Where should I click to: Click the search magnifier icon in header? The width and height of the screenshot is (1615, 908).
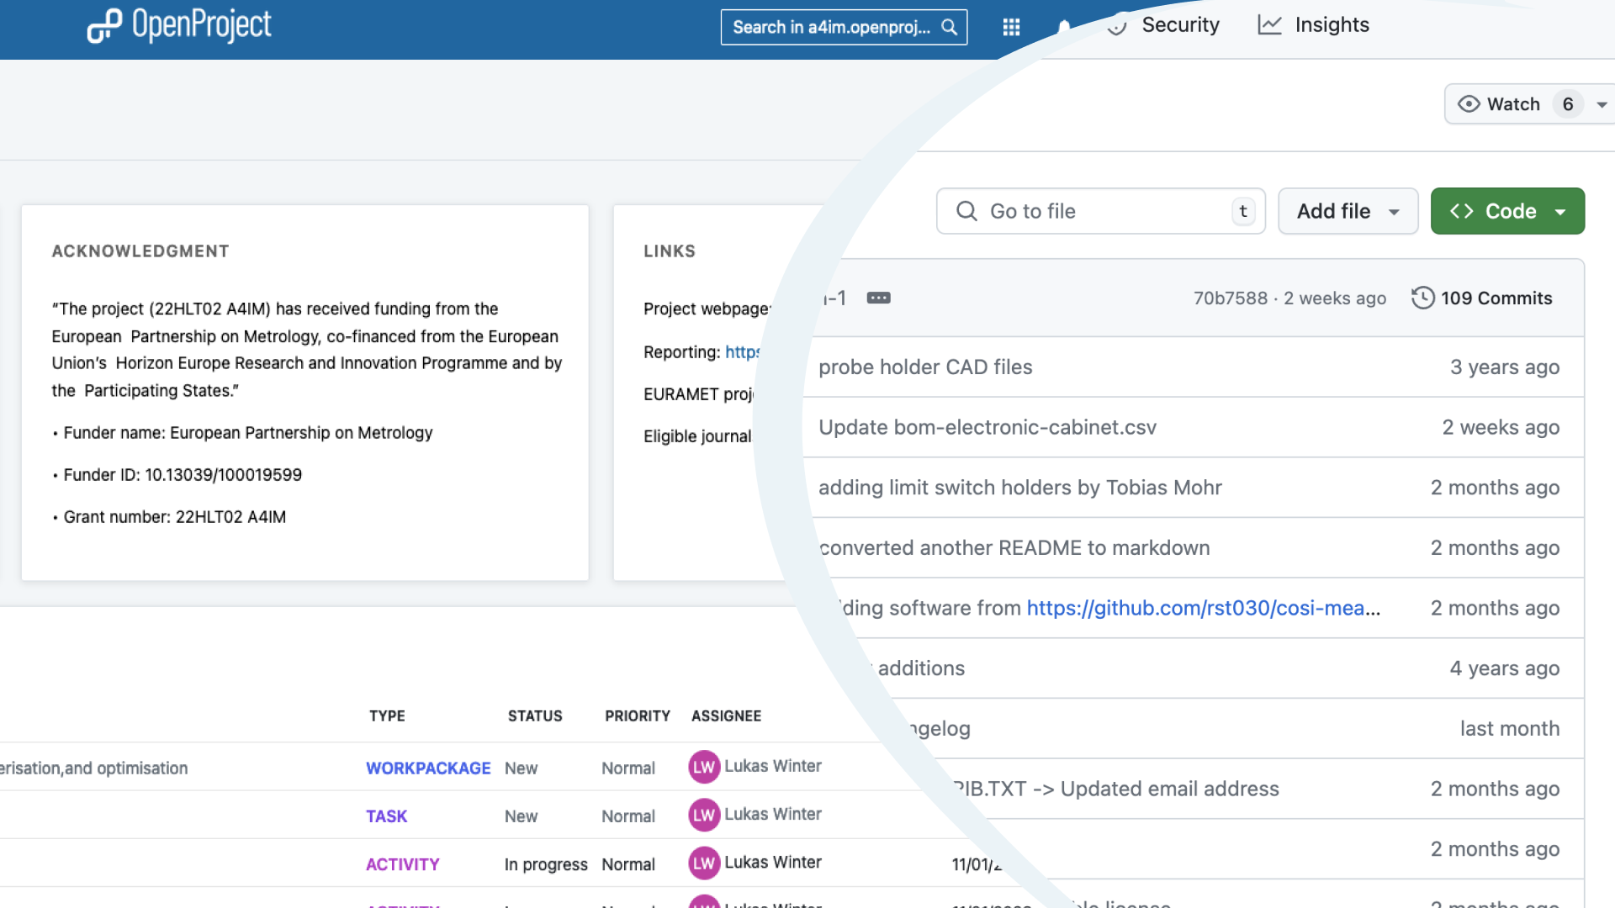click(949, 27)
